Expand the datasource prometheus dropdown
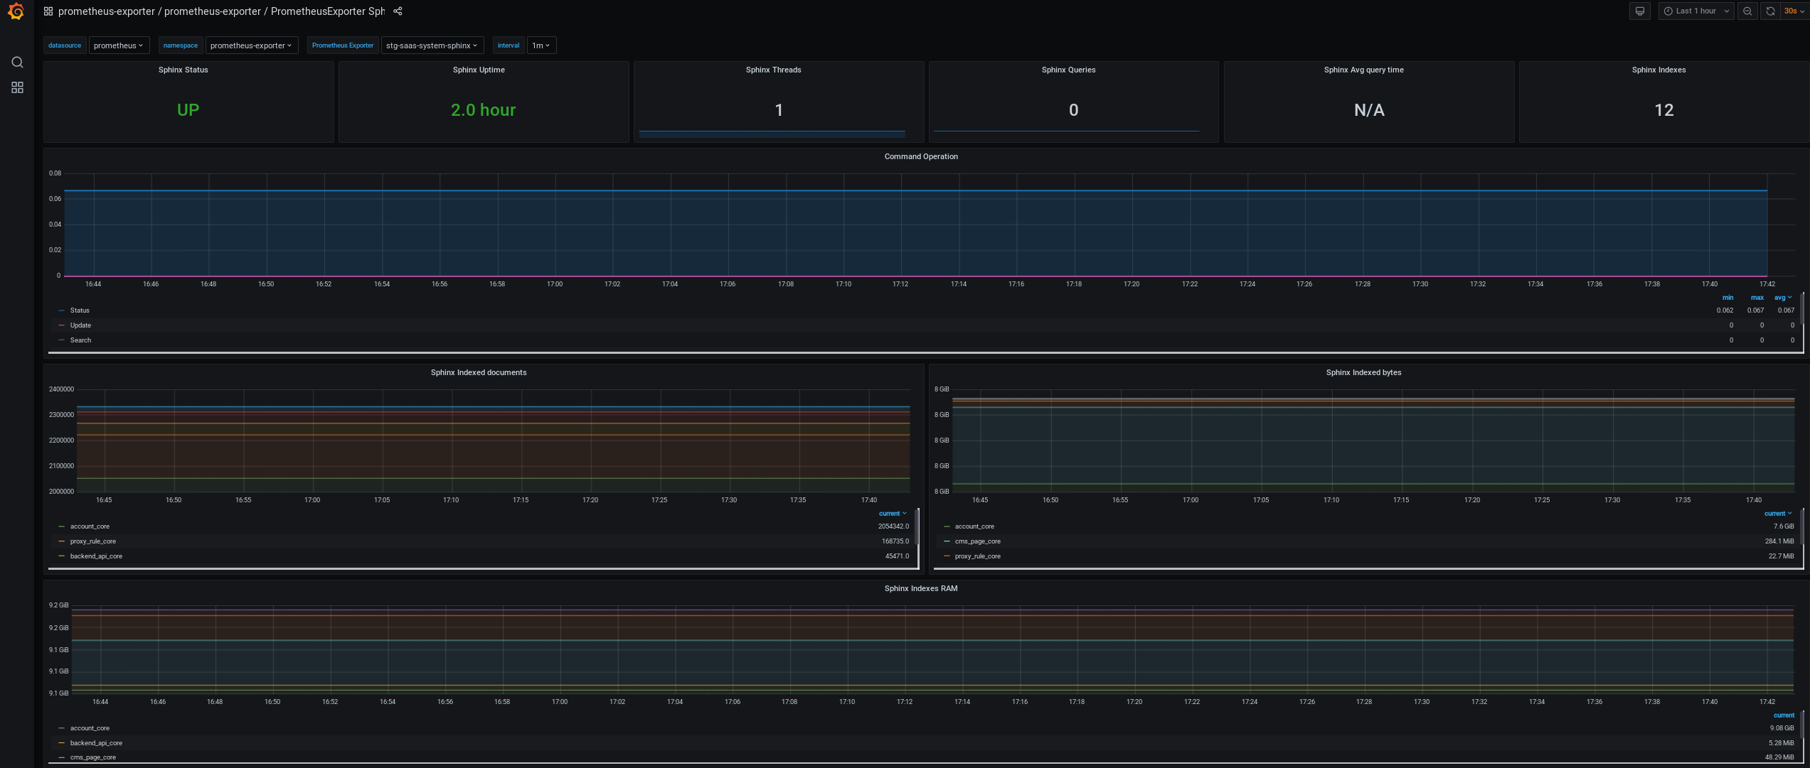The height and width of the screenshot is (768, 1810). [117, 45]
